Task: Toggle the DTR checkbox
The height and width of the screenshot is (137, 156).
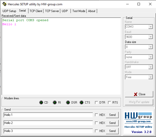Action: [96, 103]
